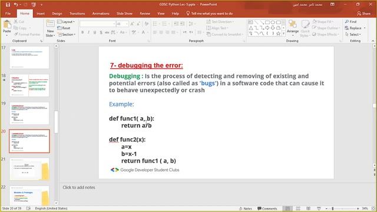Open the Comments pane from status bar
Screen dimensions: 377x212
coord(267,208)
